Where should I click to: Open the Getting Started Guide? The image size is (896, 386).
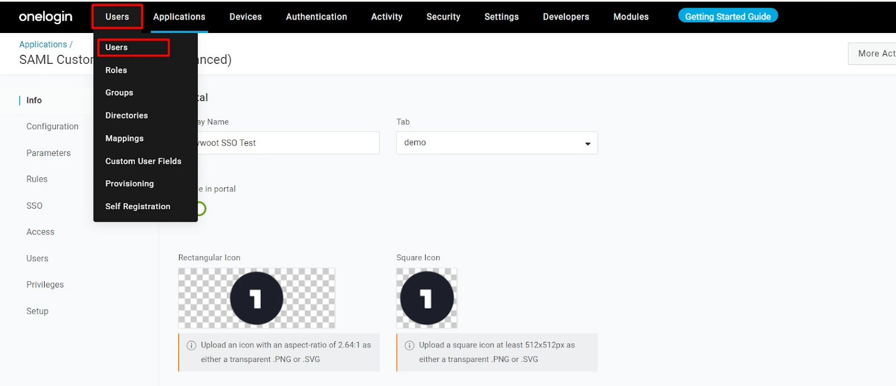tap(727, 16)
